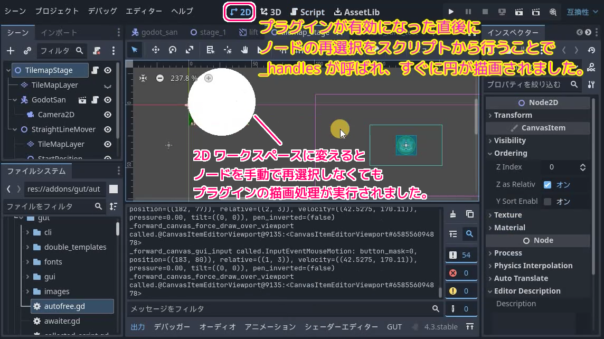Open inspector object history icon
Viewport: 604px width, 339px height.
[591, 51]
